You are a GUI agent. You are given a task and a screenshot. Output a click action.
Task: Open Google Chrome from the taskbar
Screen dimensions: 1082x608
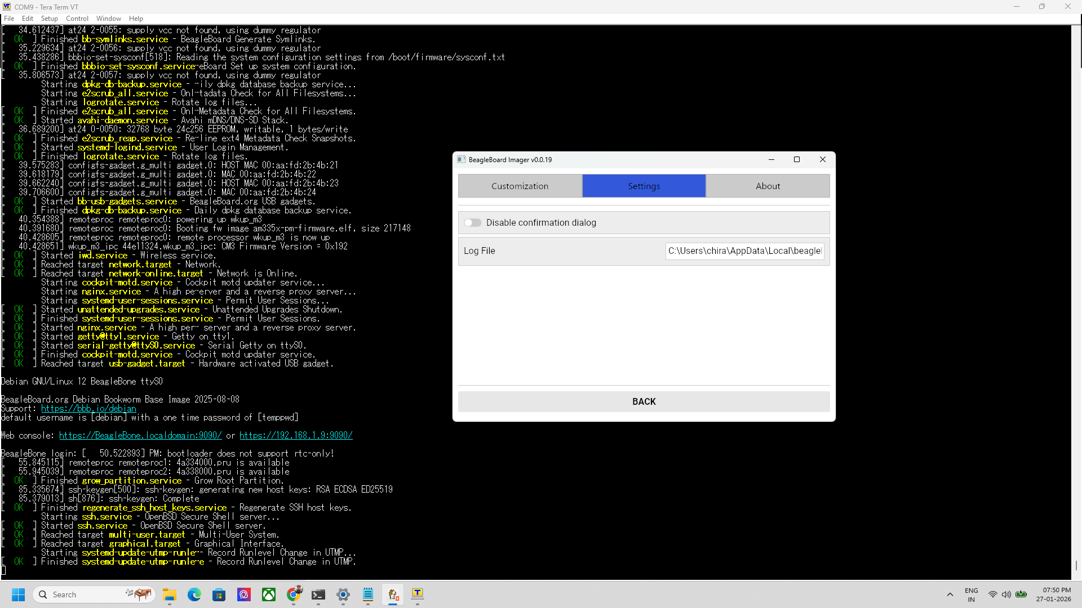(x=294, y=594)
